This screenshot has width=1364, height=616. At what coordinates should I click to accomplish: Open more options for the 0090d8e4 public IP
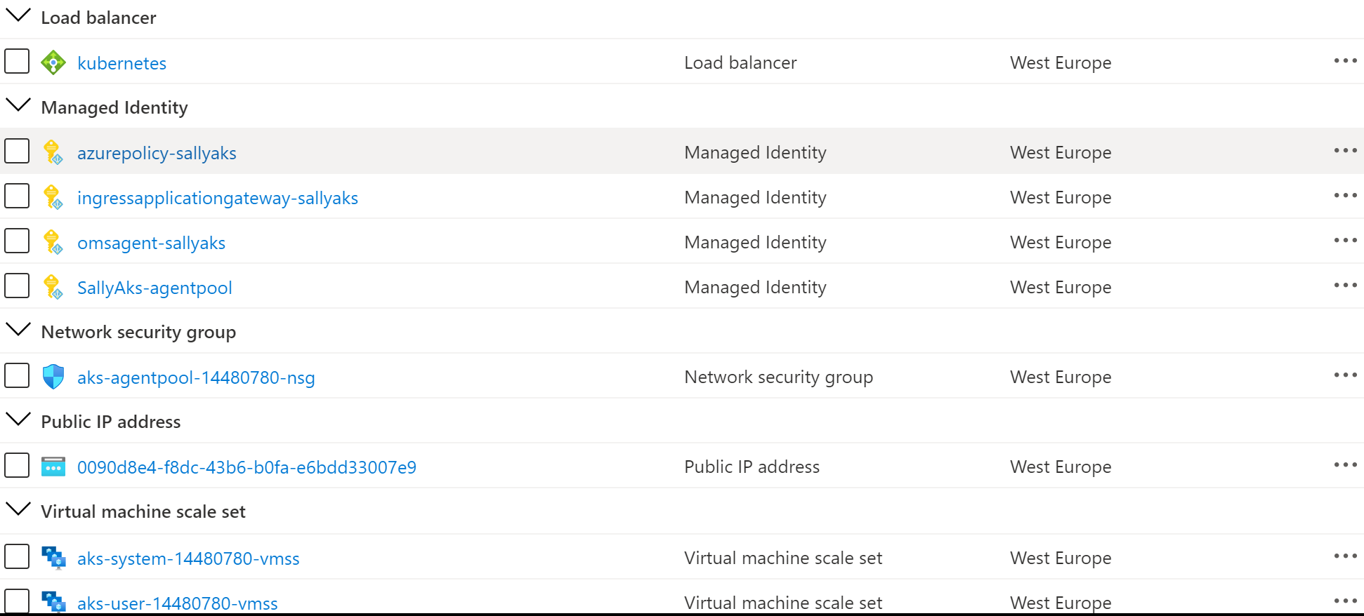(x=1345, y=465)
